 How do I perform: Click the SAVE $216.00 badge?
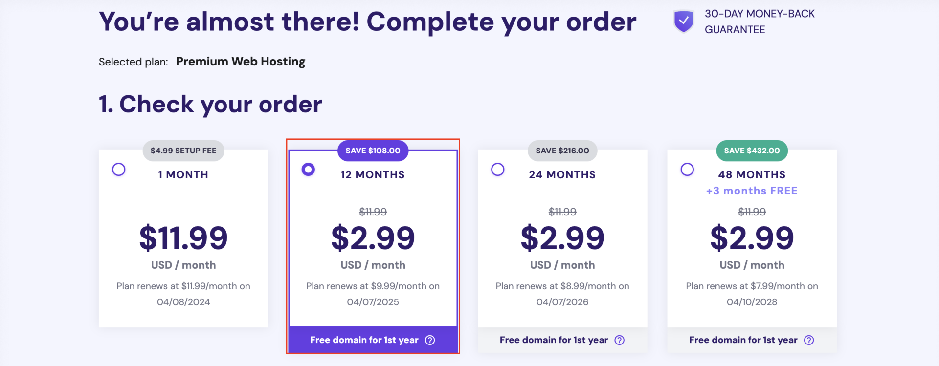pyautogui.click(x=562, y=151)
